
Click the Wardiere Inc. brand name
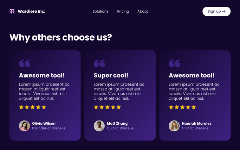click(x=32, y=11)
